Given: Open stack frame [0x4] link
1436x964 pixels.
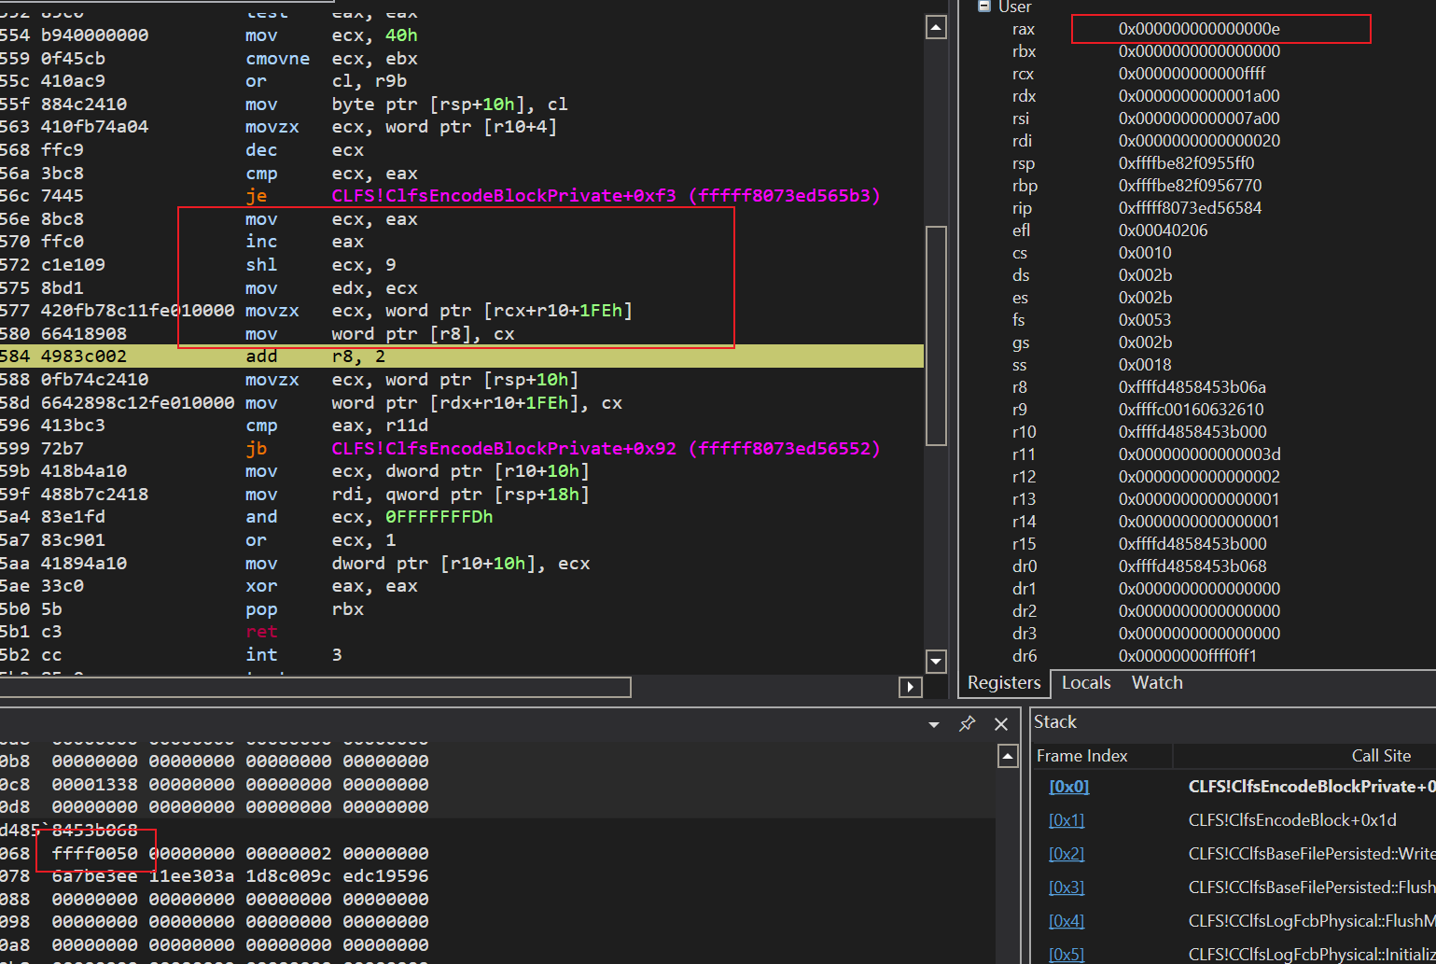Looking at the screenshot, I should [1067, 921].
